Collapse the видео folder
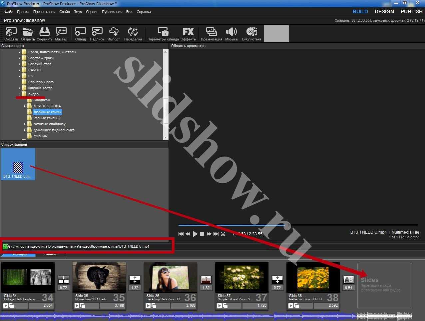 [20, 94]
